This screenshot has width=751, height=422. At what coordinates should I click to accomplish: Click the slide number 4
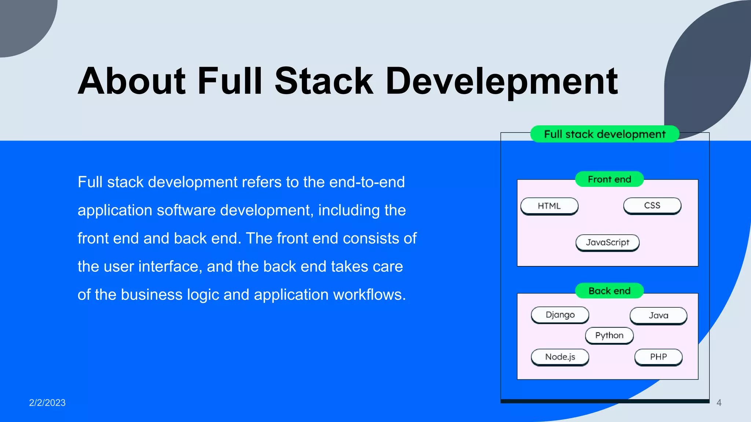coord(719,403)
